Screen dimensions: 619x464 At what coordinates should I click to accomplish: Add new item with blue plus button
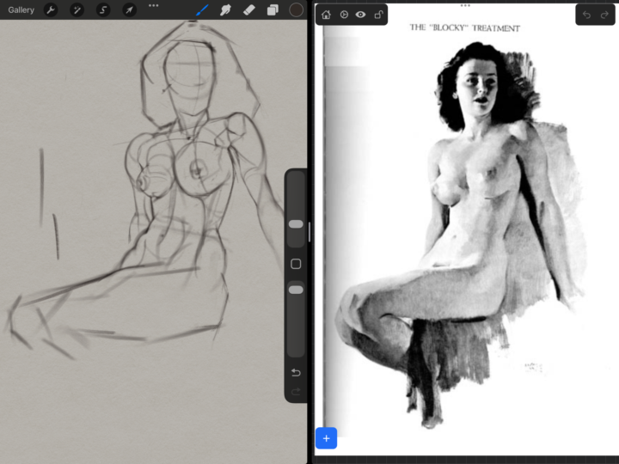pos(326,438)
